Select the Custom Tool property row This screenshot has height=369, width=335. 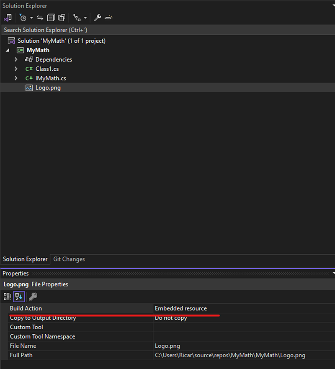(x=26, y=327)
